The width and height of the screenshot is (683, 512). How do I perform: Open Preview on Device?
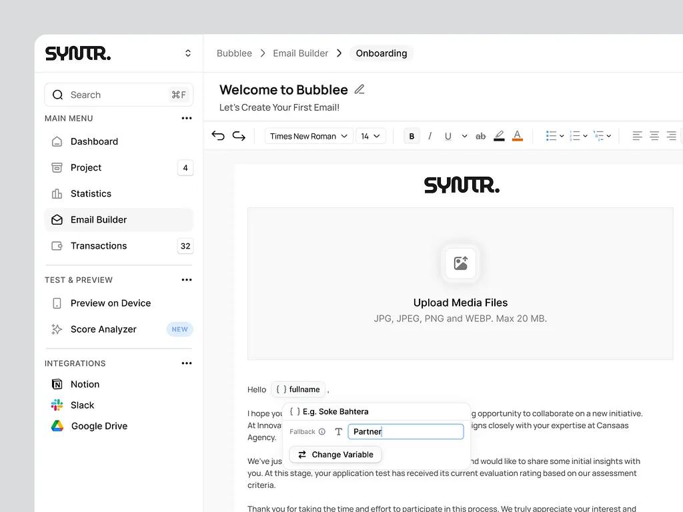click(109, 303)
